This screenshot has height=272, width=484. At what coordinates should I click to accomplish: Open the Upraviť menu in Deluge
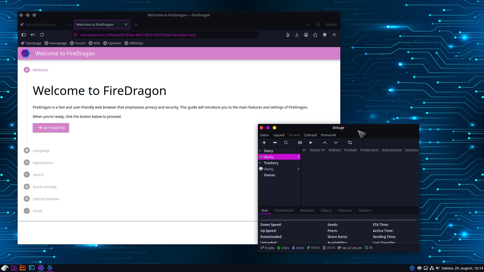[x=279, y=135]
